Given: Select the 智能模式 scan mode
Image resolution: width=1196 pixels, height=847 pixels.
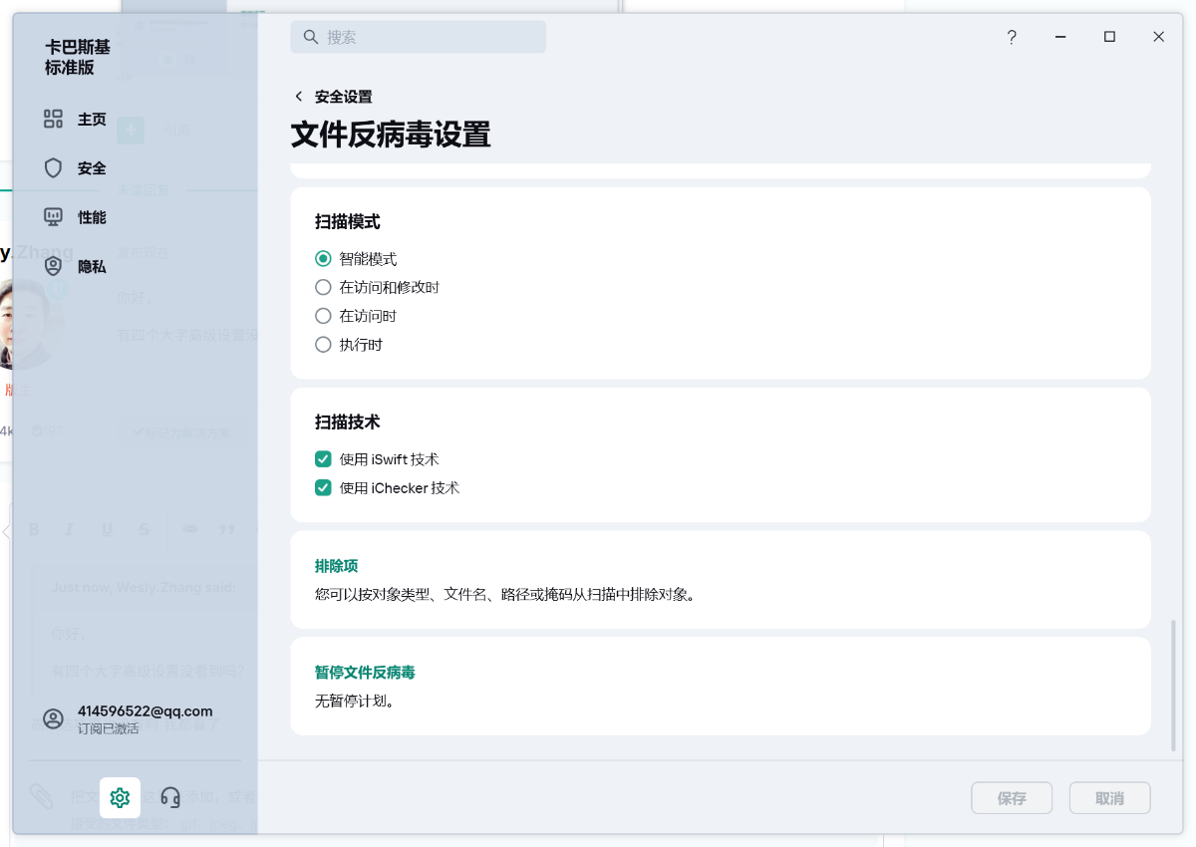Looking at the screenshot, I should pos(356,259).
